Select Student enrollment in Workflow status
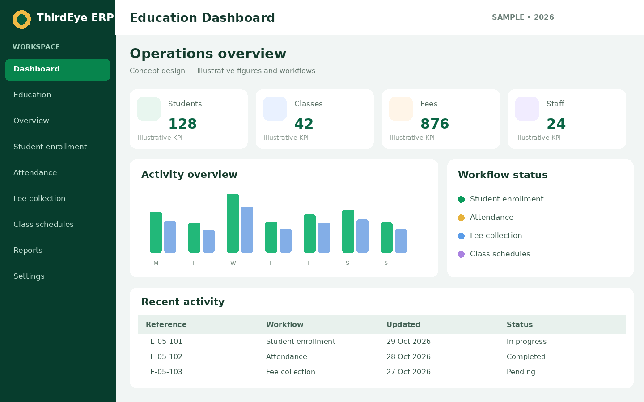The width and height of the screenshot is (644, 402). 507,199
